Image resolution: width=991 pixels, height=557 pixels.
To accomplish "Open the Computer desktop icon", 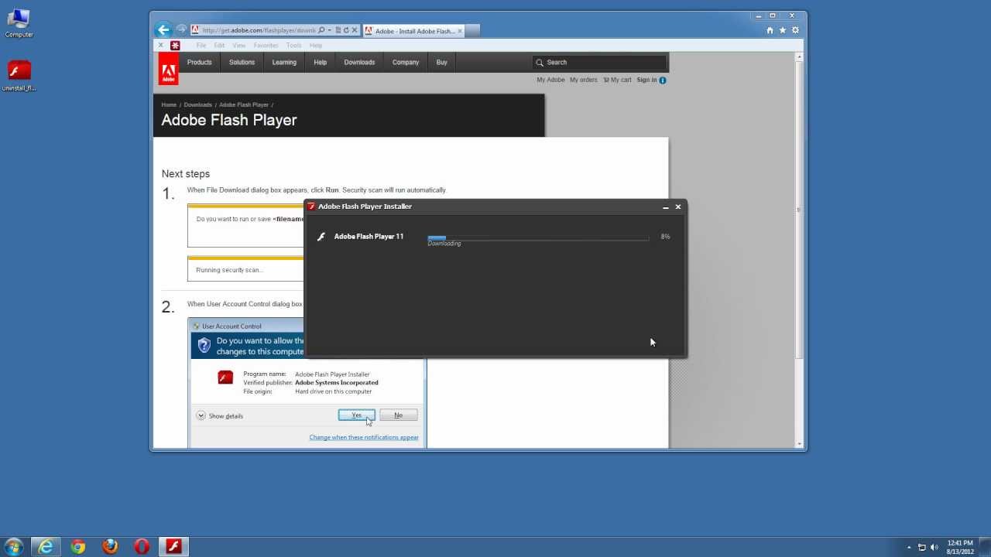I will [19, 22].
